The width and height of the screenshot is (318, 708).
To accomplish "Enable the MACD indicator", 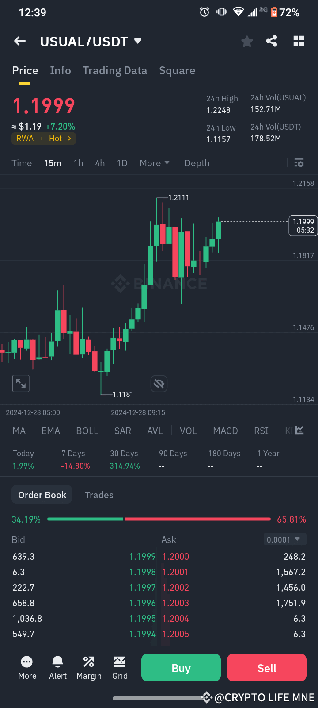I will coord(225,431).
